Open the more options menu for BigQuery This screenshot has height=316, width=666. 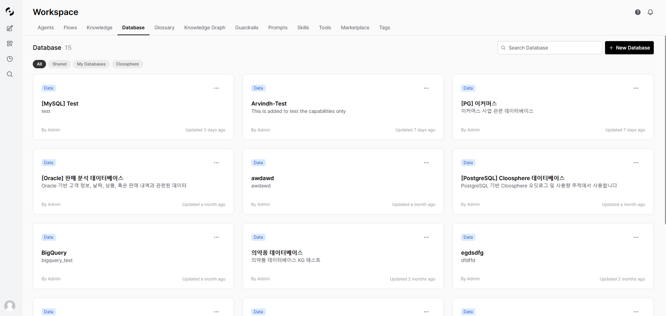[216, 237]
